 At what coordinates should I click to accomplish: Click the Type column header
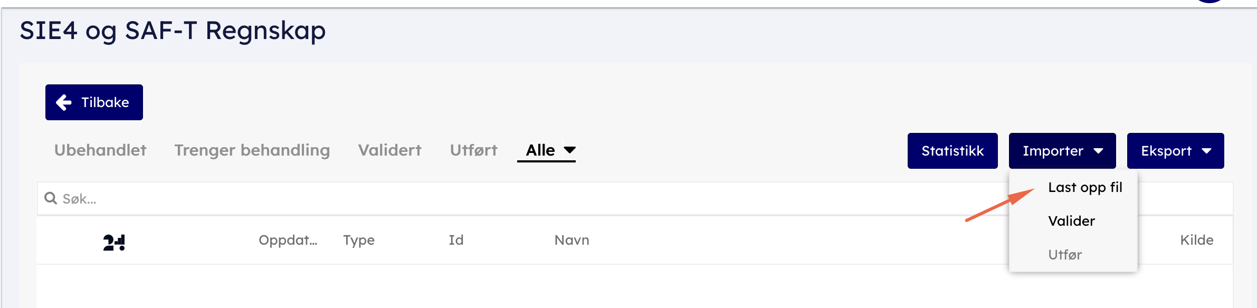tap(359, 240)
